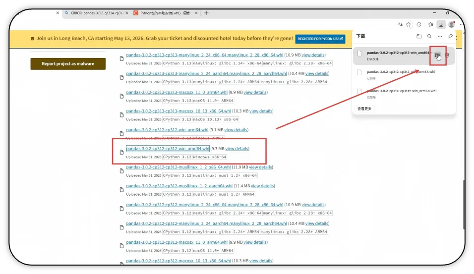
Task: Open a new browser tab
Action: [206, 13]
